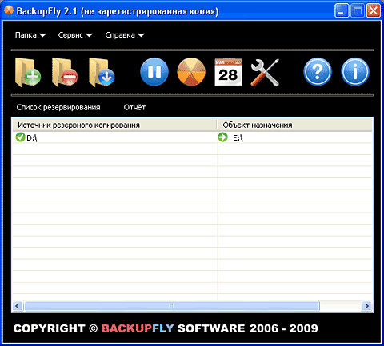Click the Объект назначения column header

pos(294,125)
